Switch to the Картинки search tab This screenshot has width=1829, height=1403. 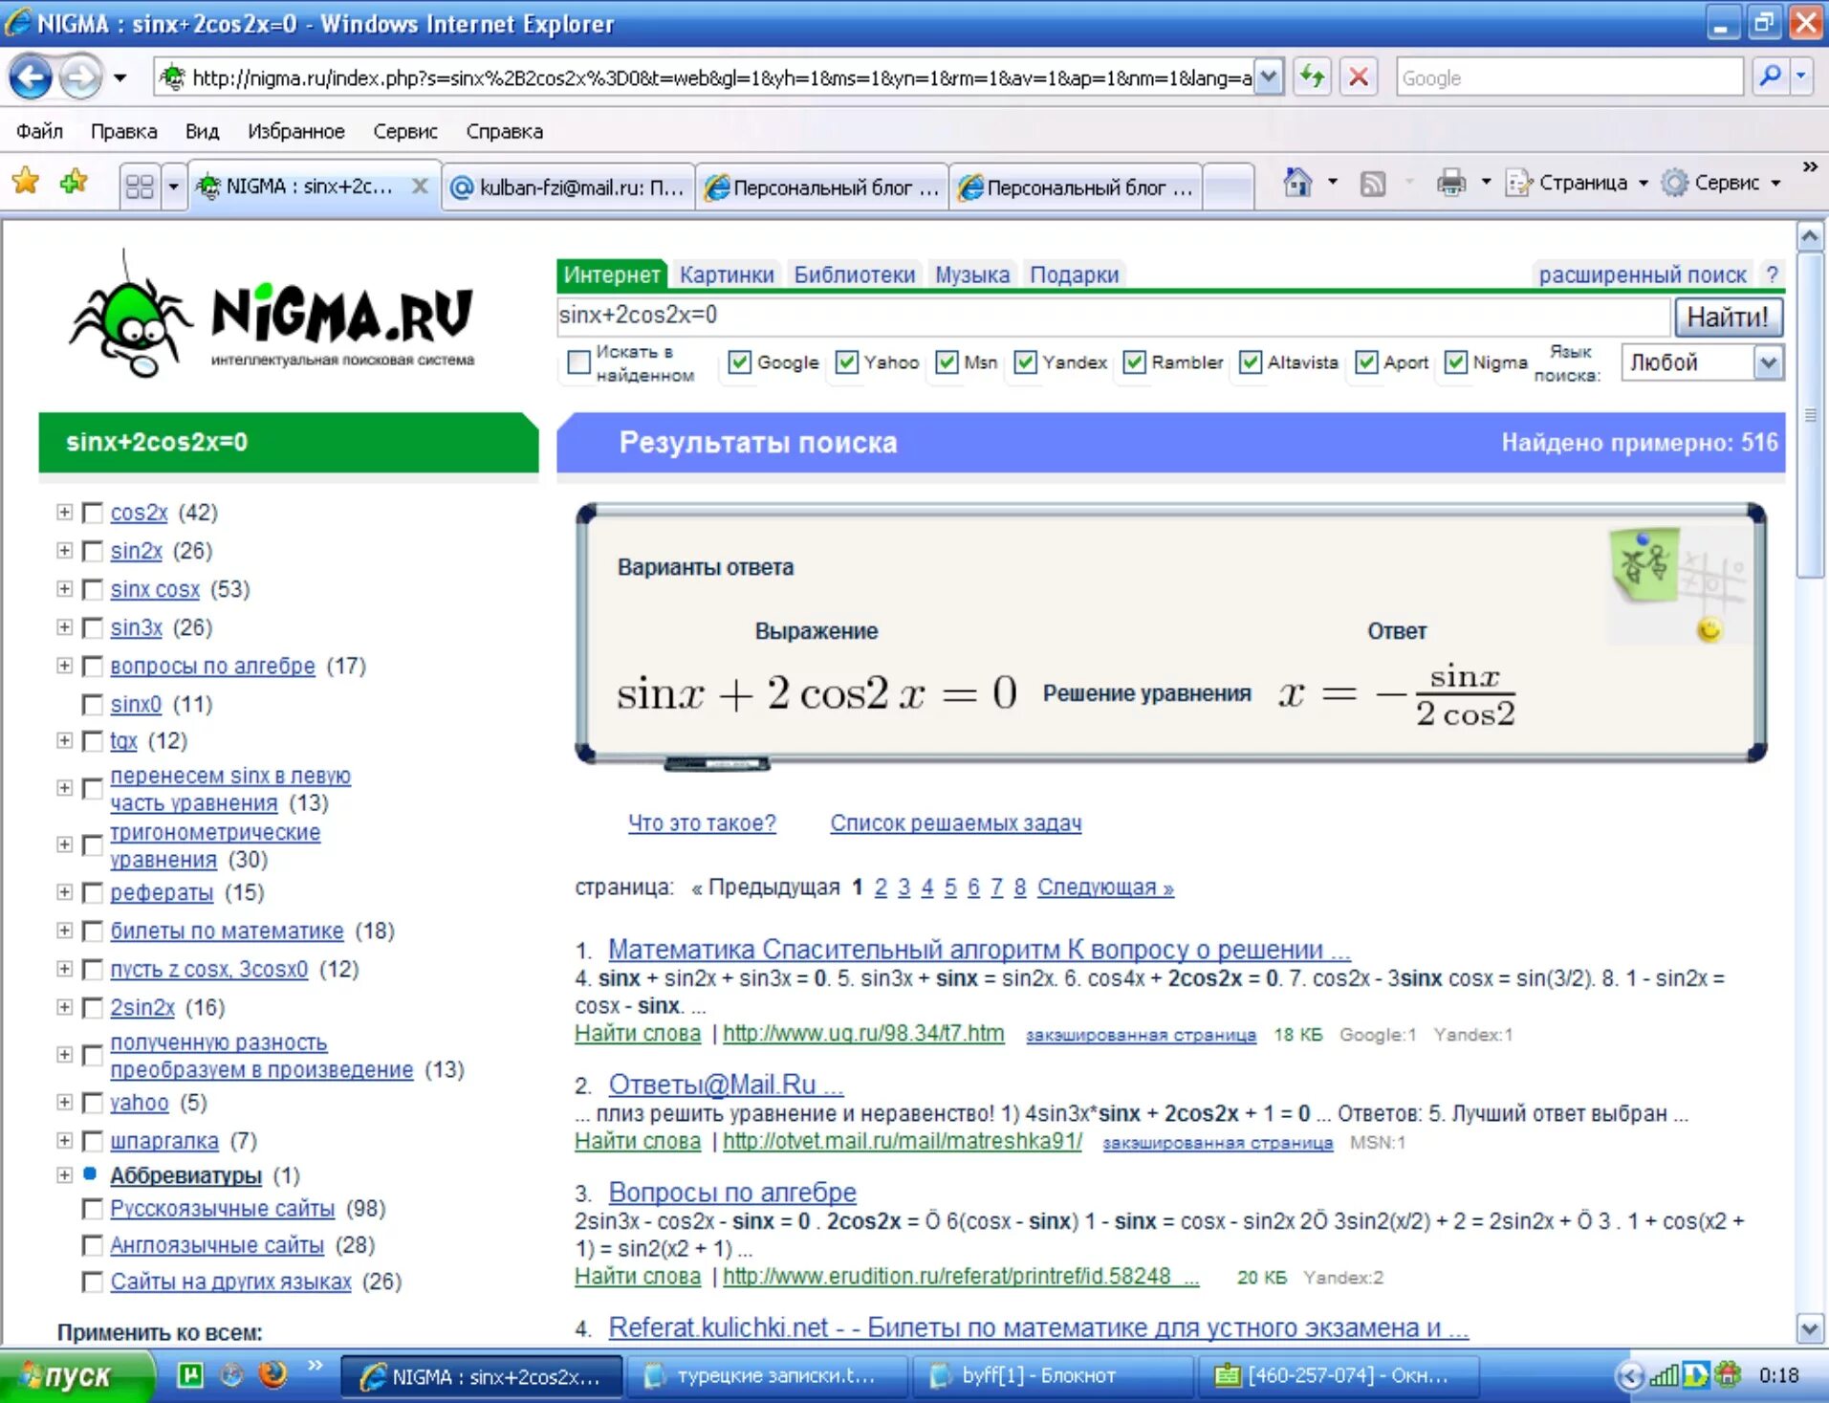[727, 274]
